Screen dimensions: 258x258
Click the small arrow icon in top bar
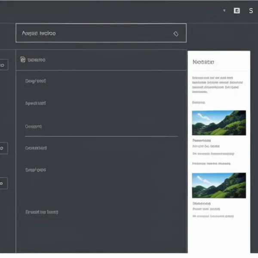tap(224, 10)
